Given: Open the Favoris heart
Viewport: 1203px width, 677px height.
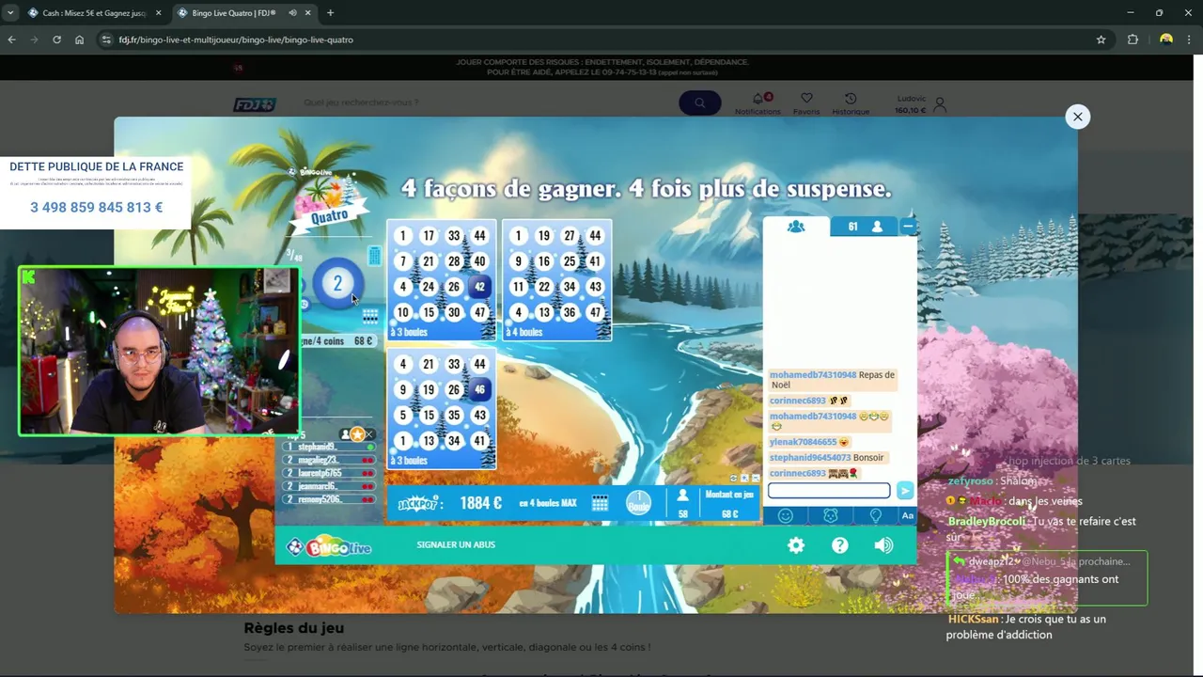Looking at the screenshot, I should [x=806, y=99].
